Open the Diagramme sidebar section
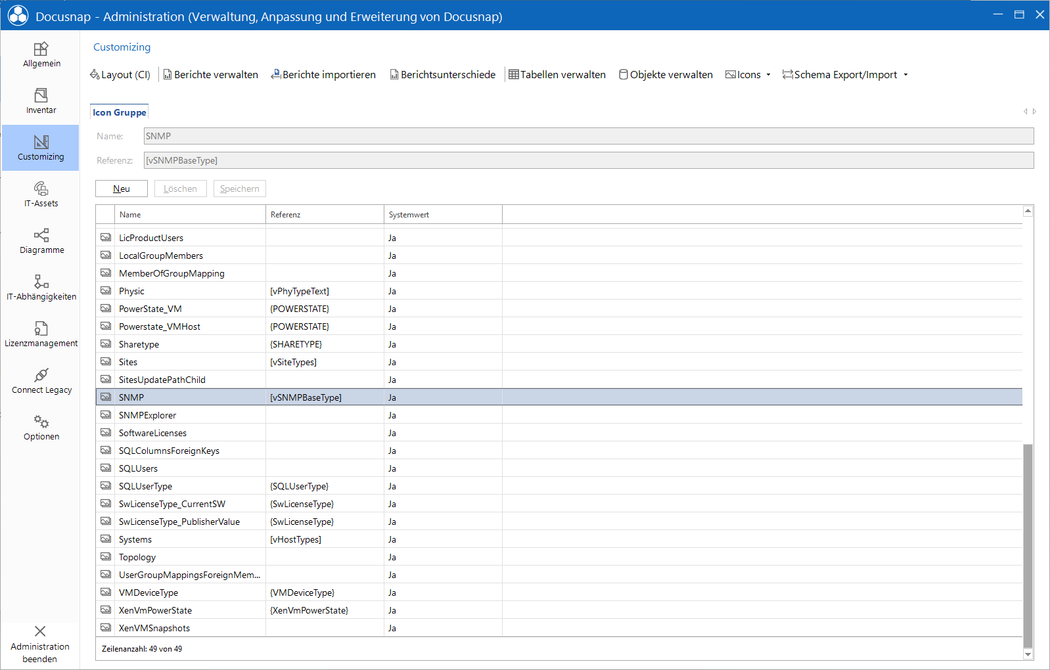 coord(41,242)
